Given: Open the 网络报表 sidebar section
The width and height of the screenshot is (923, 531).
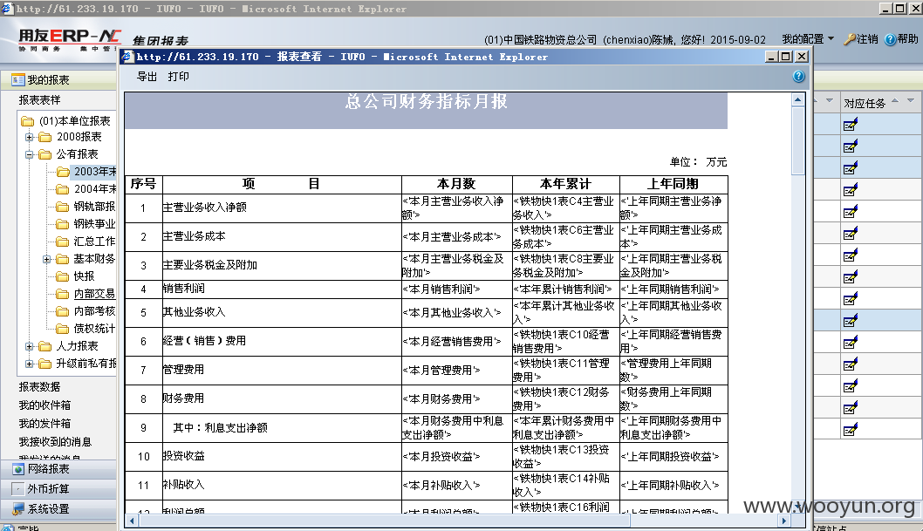Looking at the screenshot, I should point(58,469).
